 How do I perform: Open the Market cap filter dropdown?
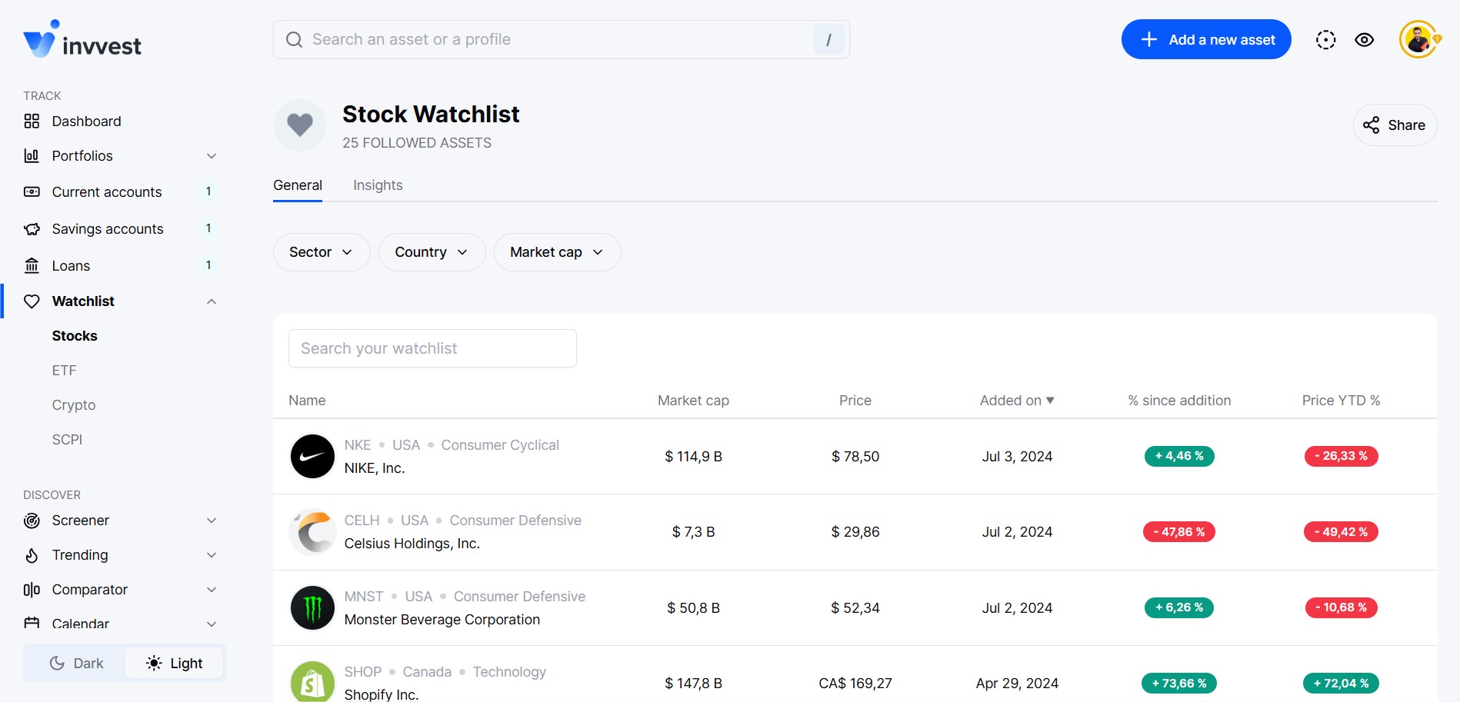tap(557, 252)
